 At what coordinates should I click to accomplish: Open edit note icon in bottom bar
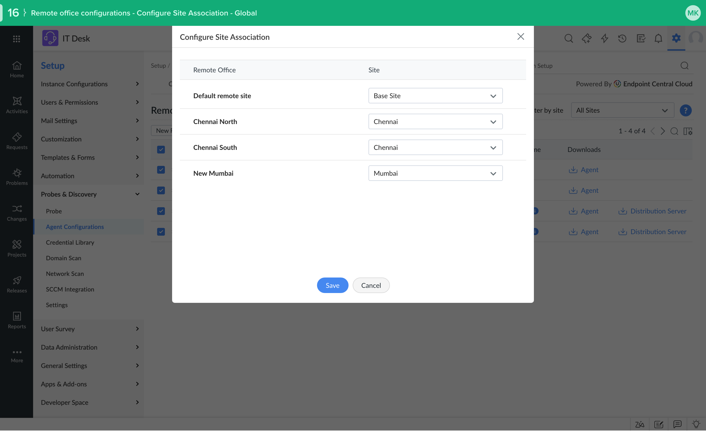coord(658,424)
